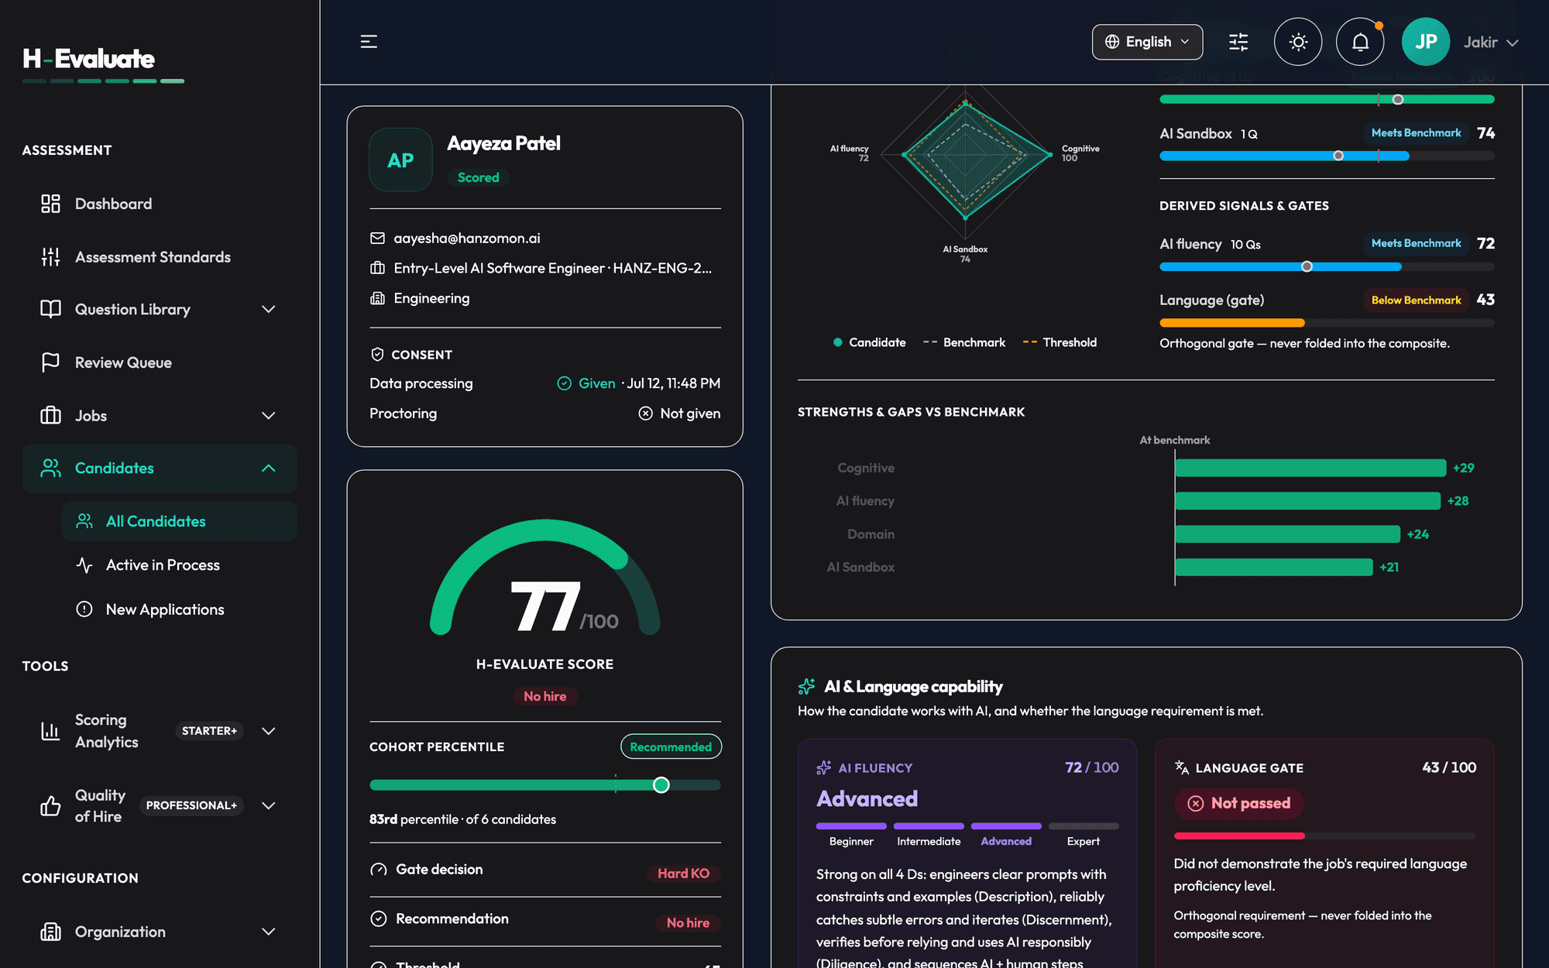This screenshot has height=968, width=1549.
Task: Click the All Candidates people icon
Action: (84, 521)
